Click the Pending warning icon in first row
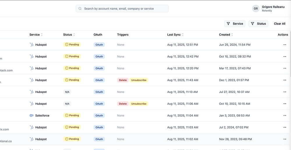This screenshot has width=291, height=150. pyautogui.click(x=67, y=45)
